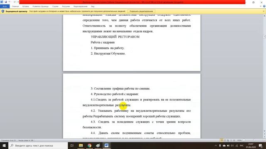Open Task View on the taskbar
The image size is (266, 149).
point(72,145)
